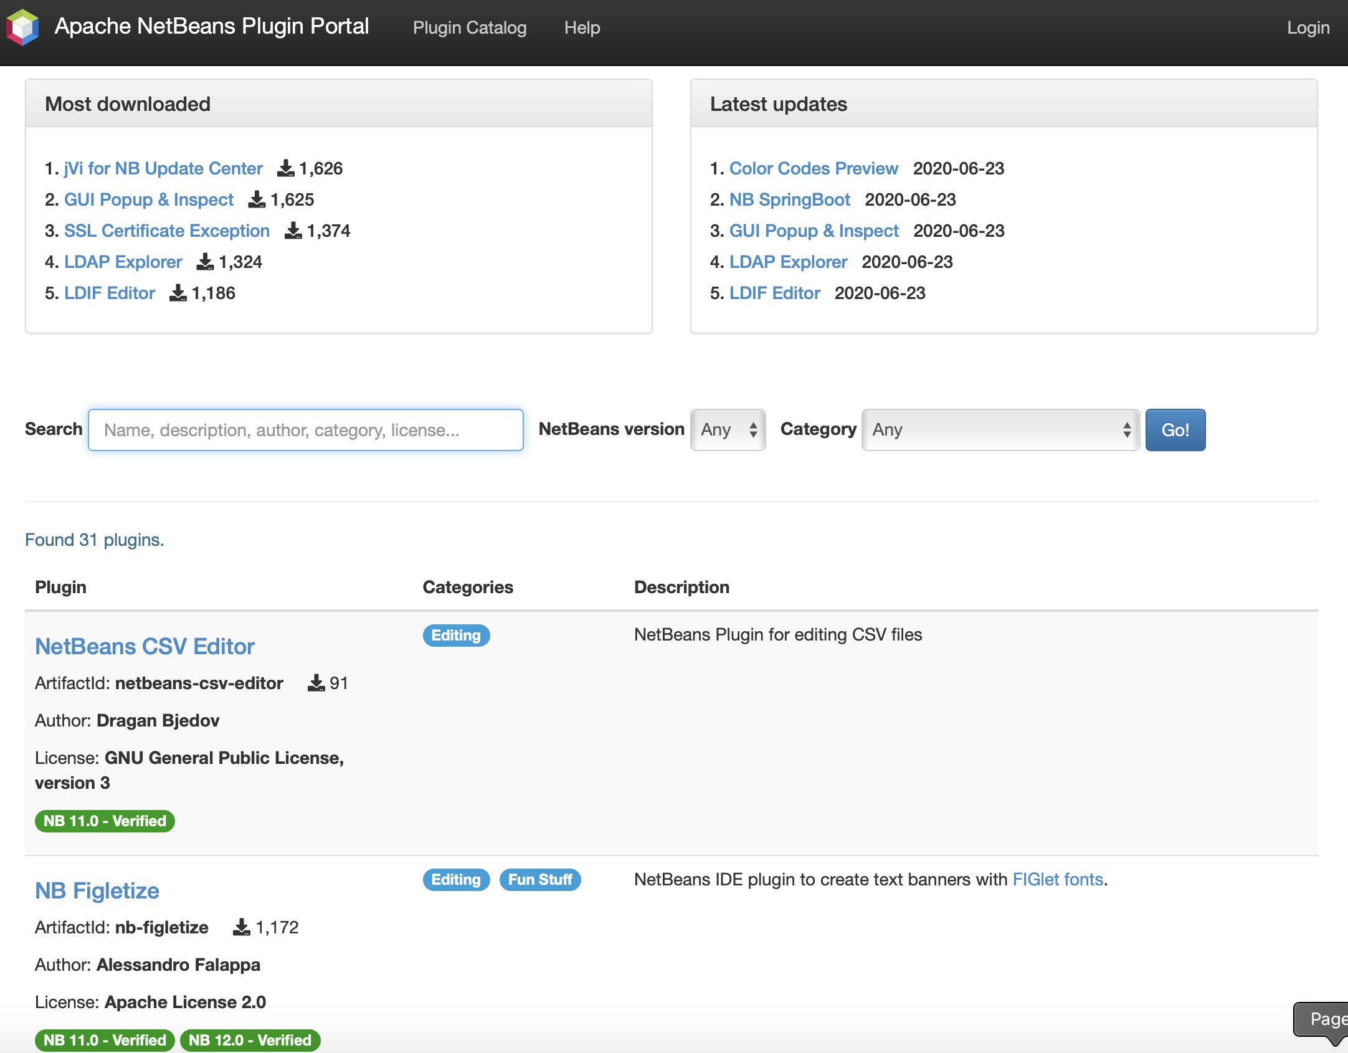Open the NetBeans CSV Editor plugin page
Image resolution: width=1348 pixels, height=1053 pixels.
(145, 646)
